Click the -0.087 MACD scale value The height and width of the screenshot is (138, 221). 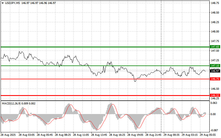(x=214, y=130)
